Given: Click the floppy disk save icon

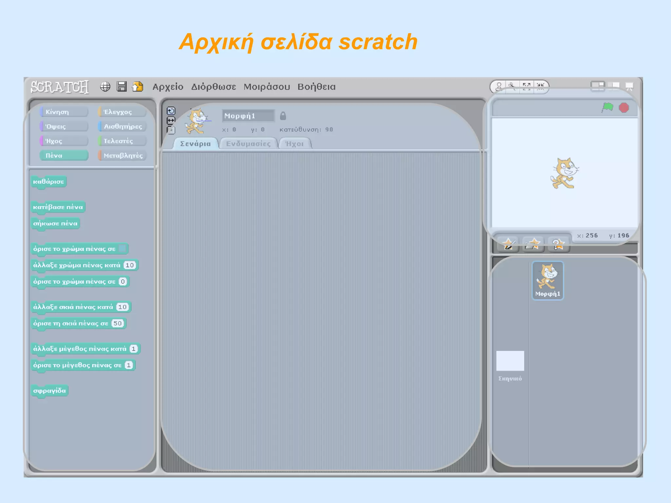Looking at the screenshot, I should pos(122,86).
